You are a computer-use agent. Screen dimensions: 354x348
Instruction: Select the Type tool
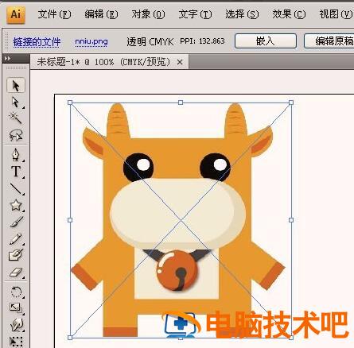(16, 172)
